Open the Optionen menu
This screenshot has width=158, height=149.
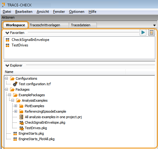[x=77, y=12]
